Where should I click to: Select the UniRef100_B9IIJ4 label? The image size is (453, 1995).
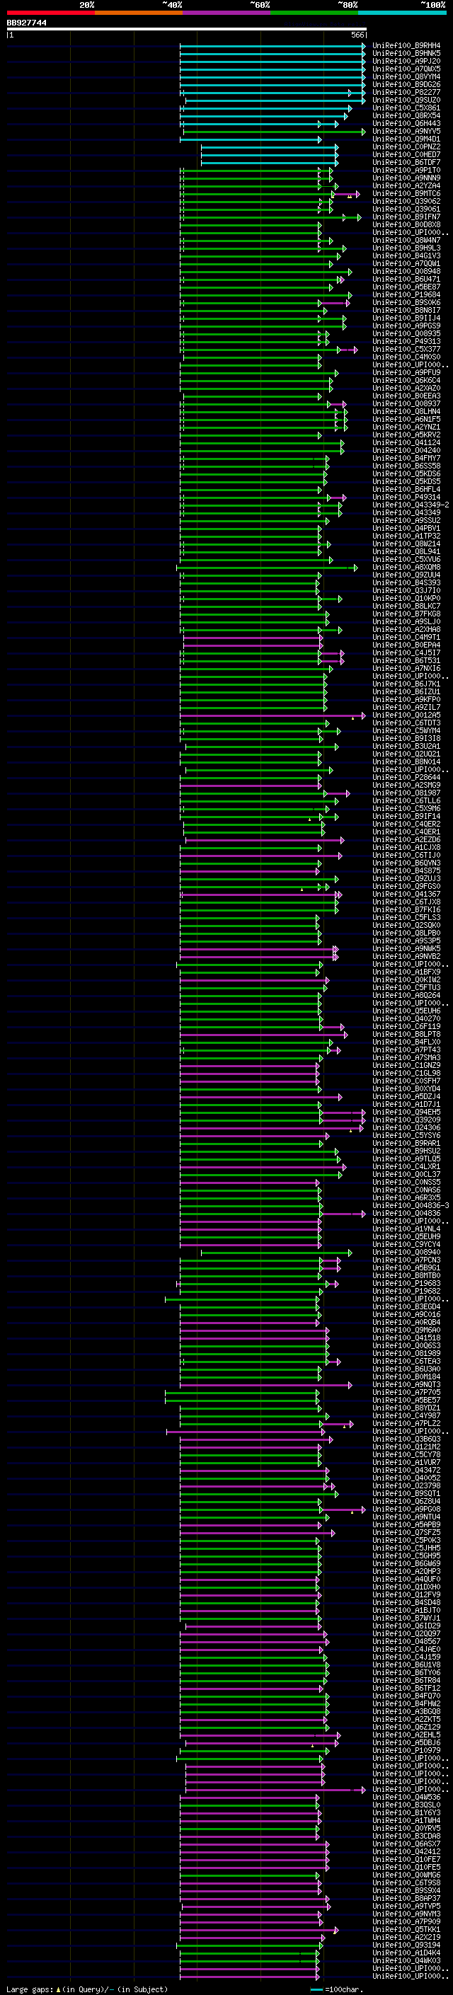click(406, 318)
